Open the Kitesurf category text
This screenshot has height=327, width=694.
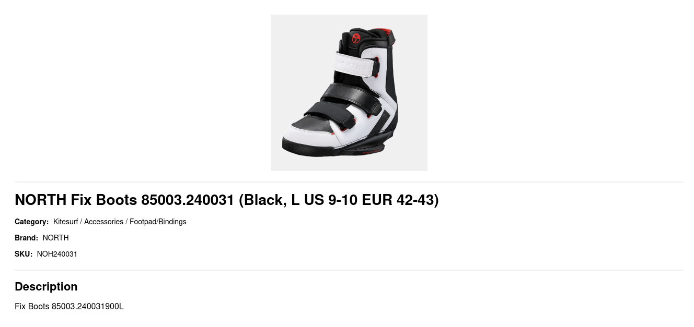coord(65,222)
